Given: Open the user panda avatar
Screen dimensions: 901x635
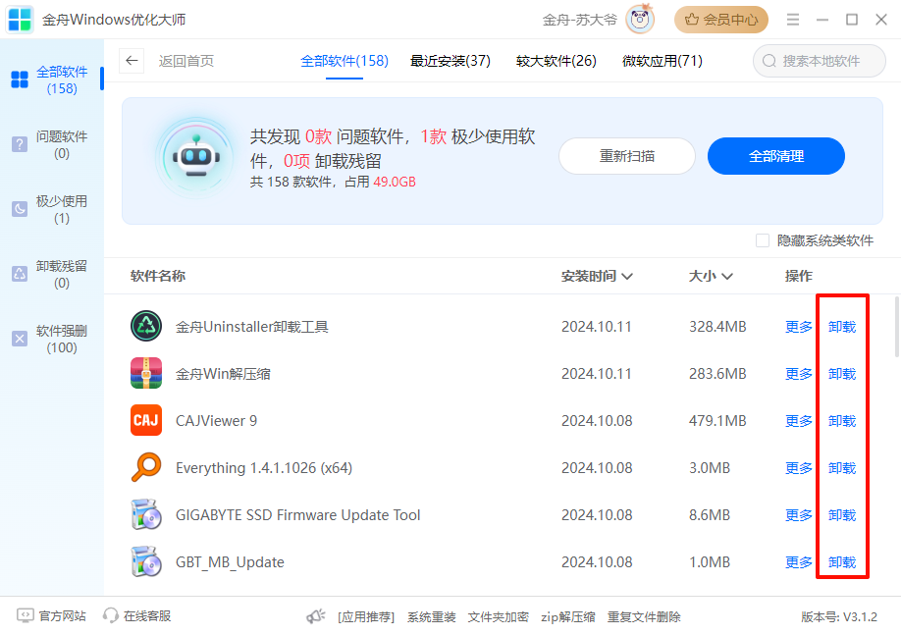Looking at the screenshot, I should coord(640,20).
